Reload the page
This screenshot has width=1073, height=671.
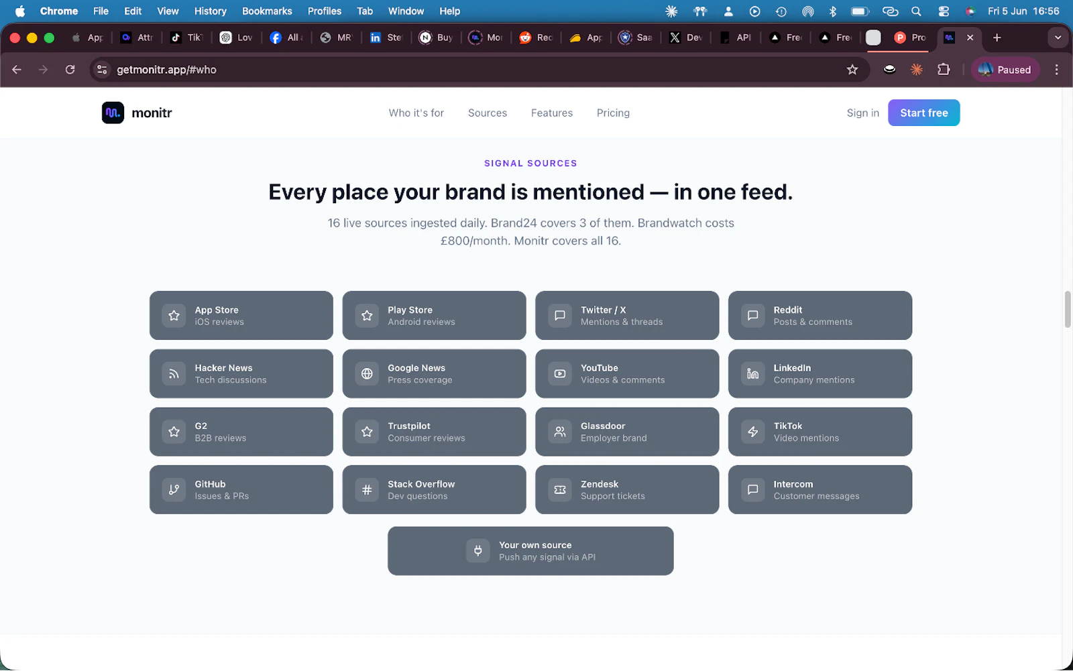[70, 70]
